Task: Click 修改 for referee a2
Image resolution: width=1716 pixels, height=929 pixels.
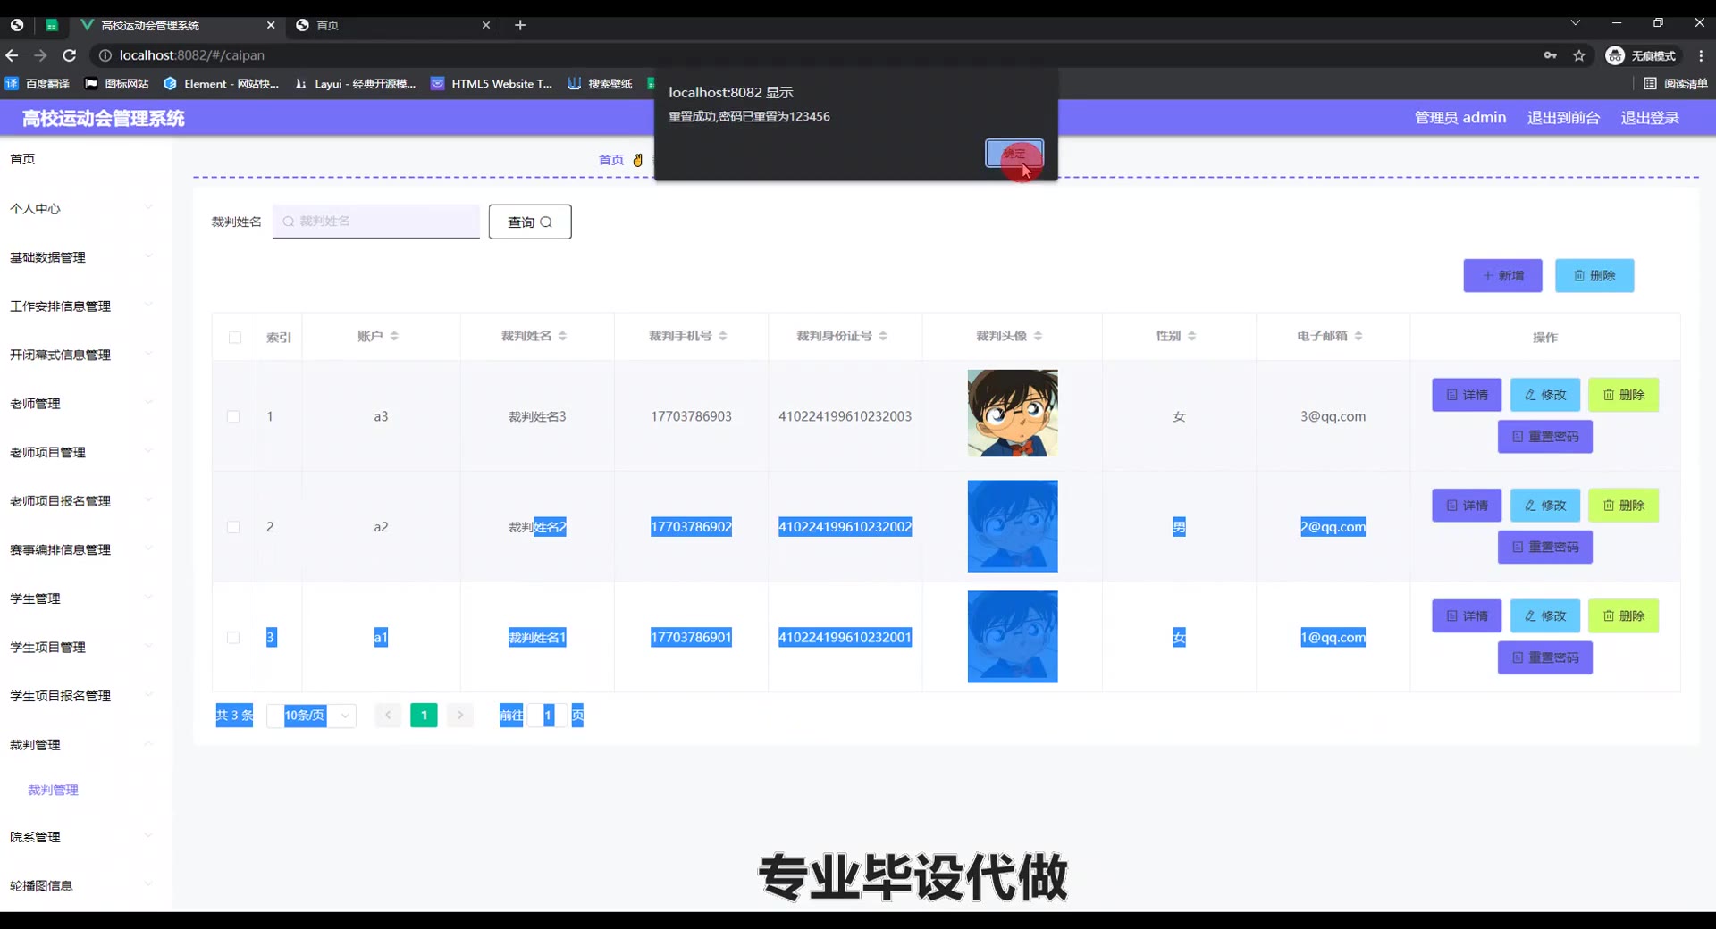Action: [x=1545, y=506]
